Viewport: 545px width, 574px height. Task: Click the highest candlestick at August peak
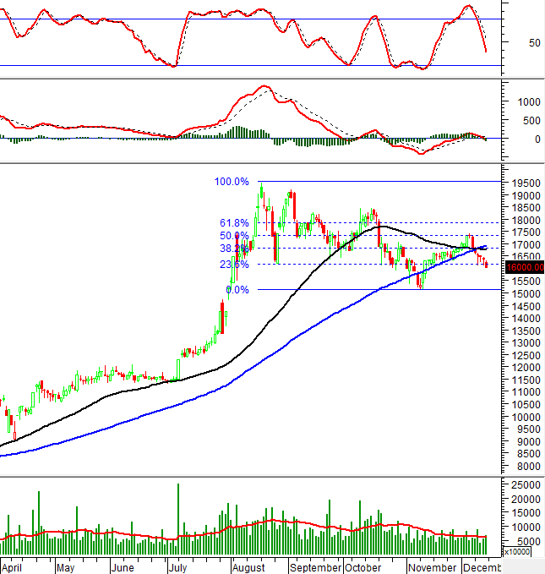tap(261, 194)
